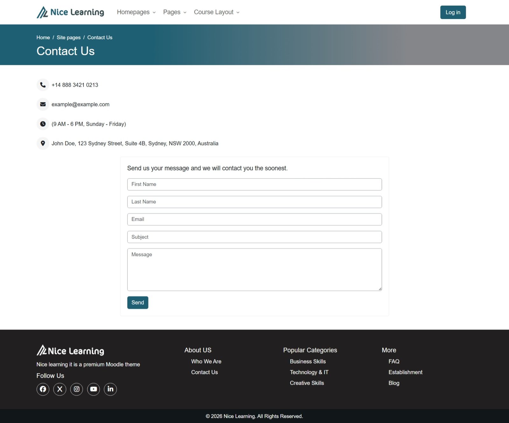Open the Technology & IT category link
This screenshot has width=509, height=423.
pyautogui.click(x=309, y=372)
